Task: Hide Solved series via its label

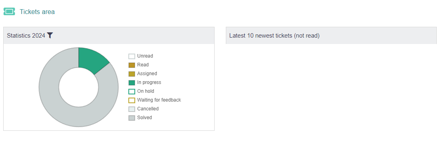Action: pyautogui.click(x=145, y=118)
